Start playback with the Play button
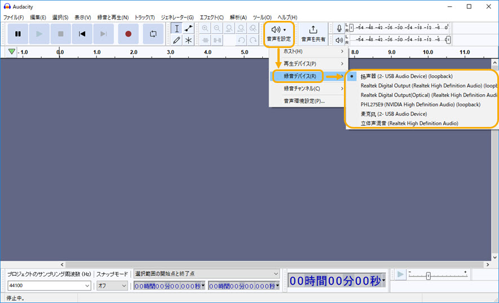Image resolution: width=499 pixels, height=303 pixels. 39,34
